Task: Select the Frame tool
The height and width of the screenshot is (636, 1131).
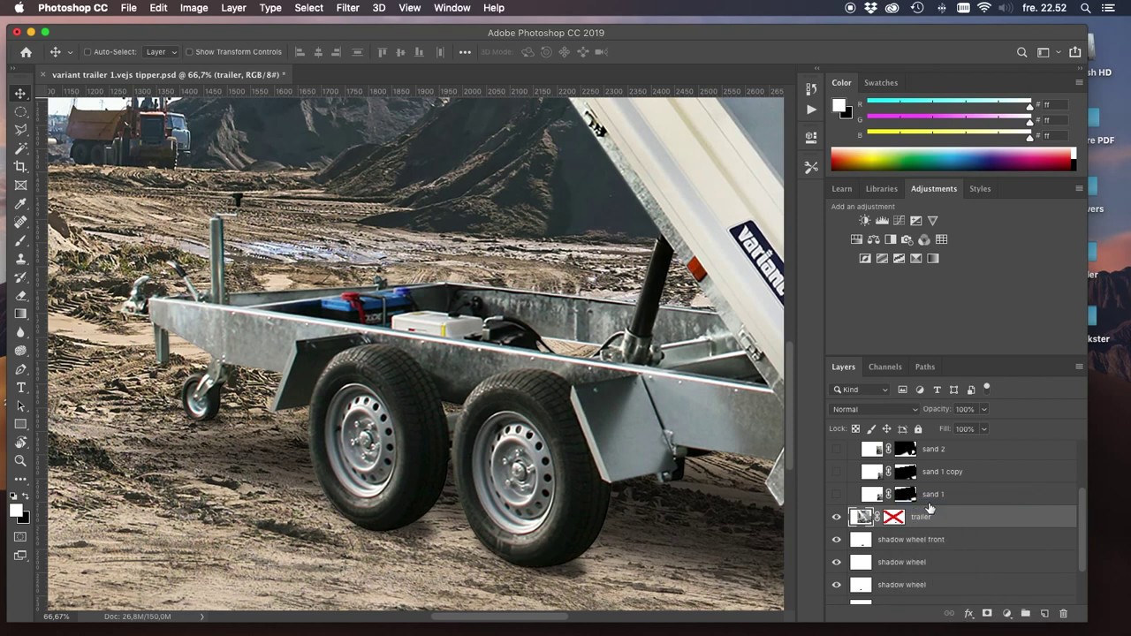Action: coord(20,185)
